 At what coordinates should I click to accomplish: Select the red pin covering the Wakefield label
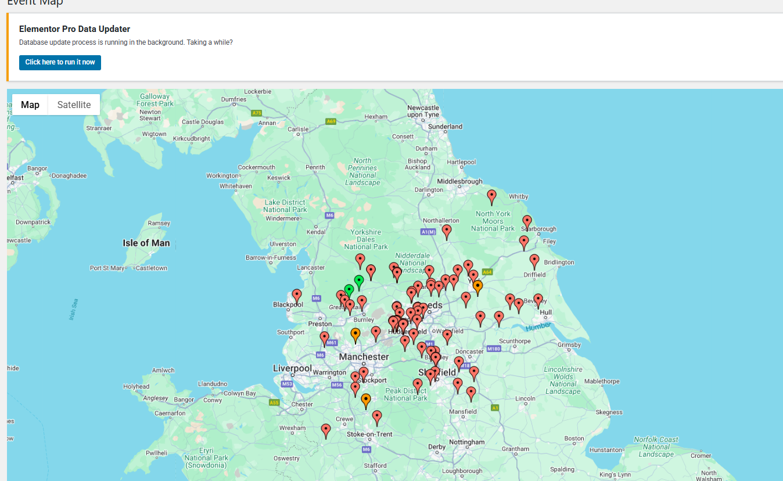point(447,337)
